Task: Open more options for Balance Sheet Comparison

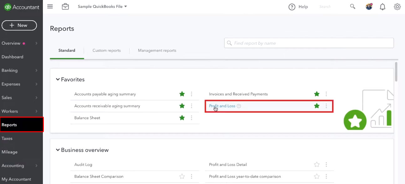Action: [192, 177]
